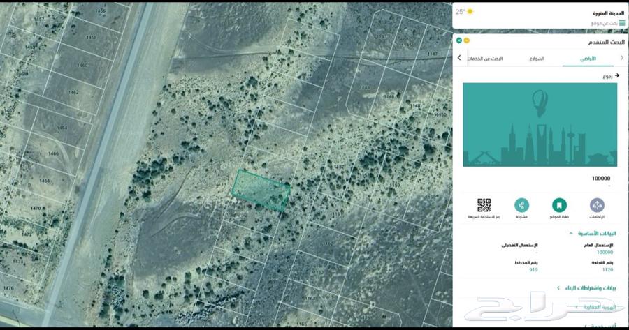
Task: Switch to the Streets (الشوارع) tab
Action: [x=537, y=59]
